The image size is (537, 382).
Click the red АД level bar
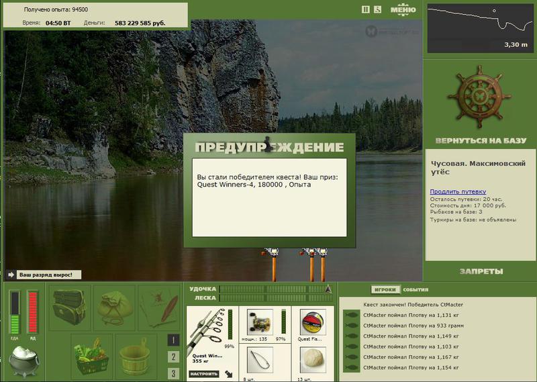(x=32, y=312)
